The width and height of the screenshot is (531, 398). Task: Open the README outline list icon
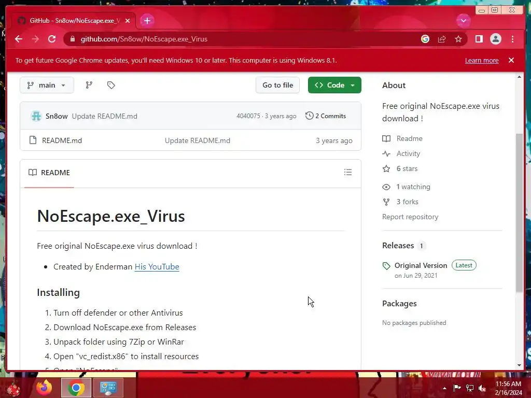tap(348, 172)
